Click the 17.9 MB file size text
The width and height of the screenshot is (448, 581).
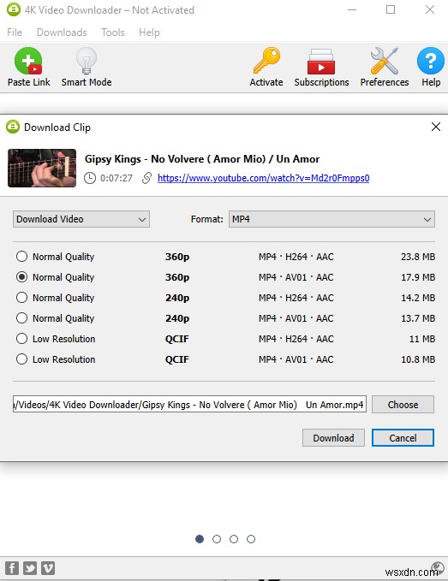[418, 277]
